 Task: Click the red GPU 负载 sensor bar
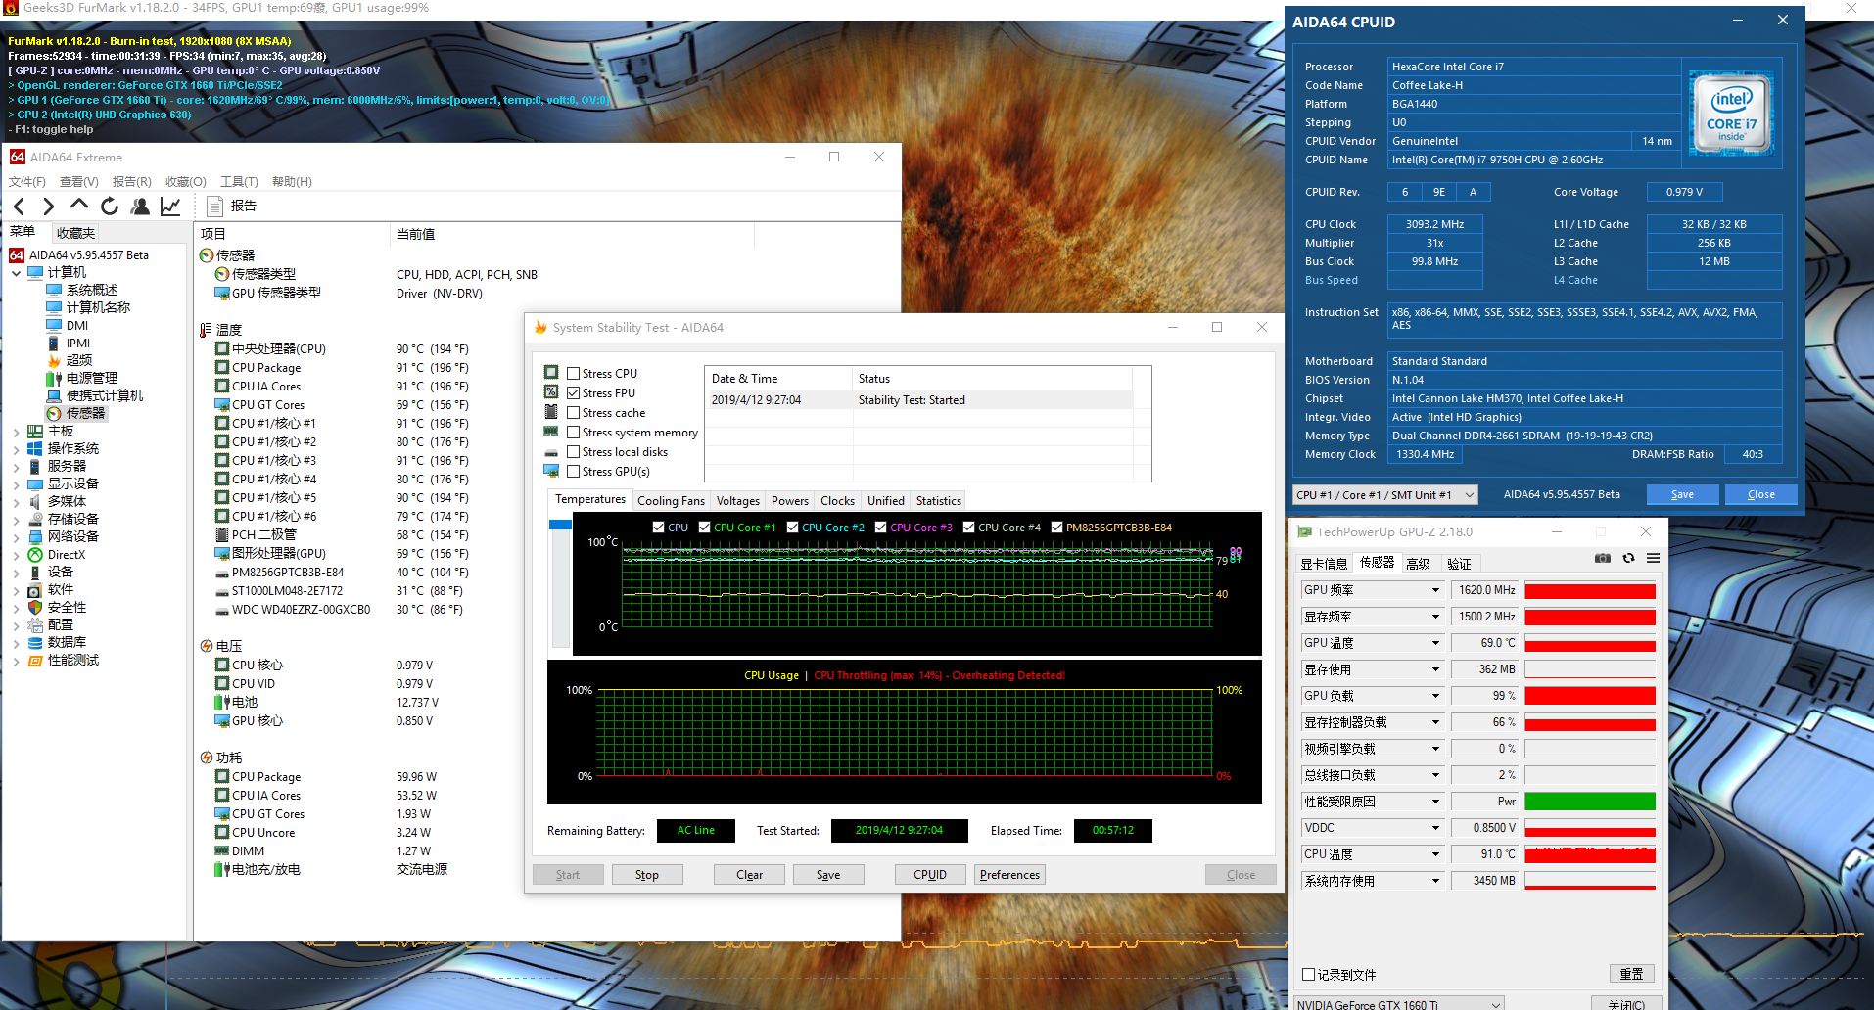(x=1589, y=696)
